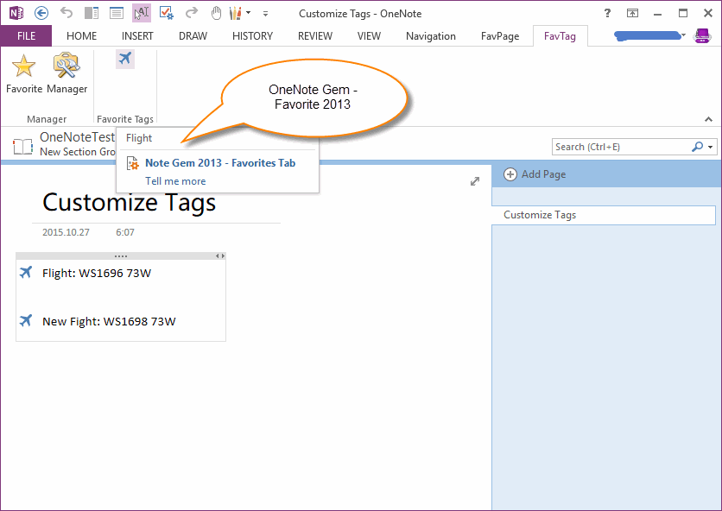Click the OneNote application icon

[16, 13]
